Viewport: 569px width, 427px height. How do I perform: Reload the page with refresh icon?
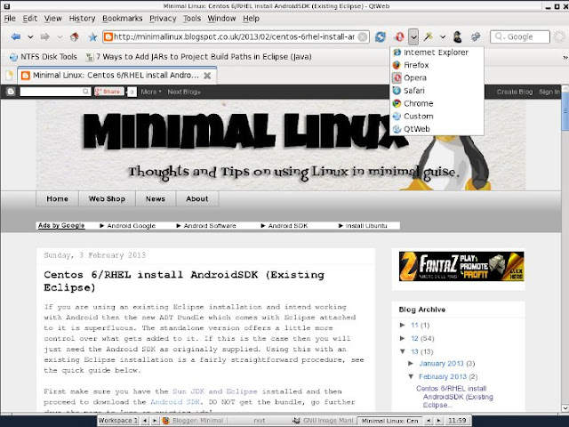pyautogui.click(x=381, y=36)
